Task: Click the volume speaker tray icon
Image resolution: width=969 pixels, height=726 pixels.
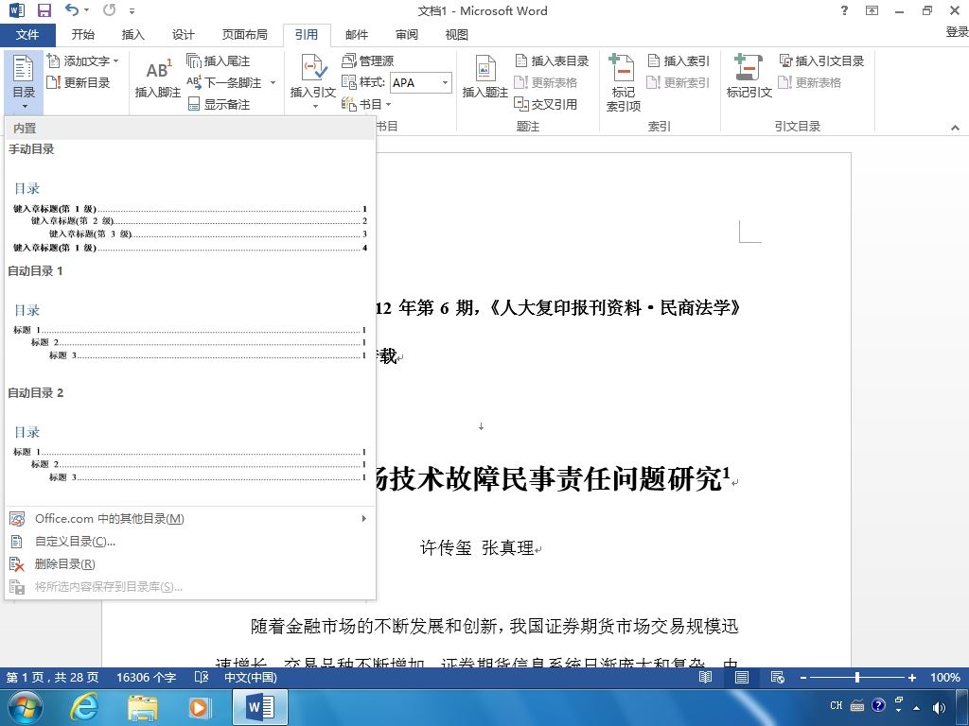Action: tap(939, 708)
